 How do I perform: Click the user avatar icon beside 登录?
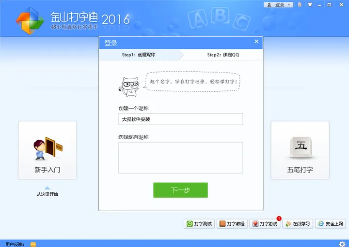tap(270, 5)
